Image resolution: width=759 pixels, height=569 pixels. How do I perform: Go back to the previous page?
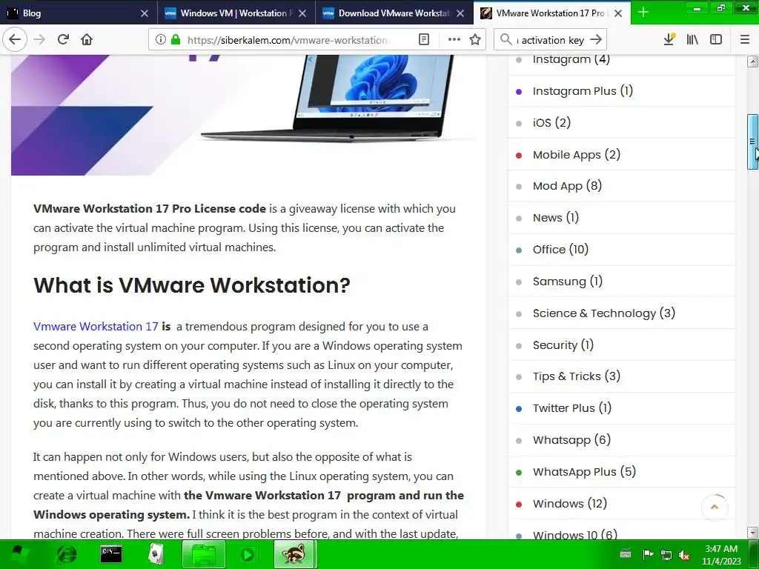tap(15, 39)
